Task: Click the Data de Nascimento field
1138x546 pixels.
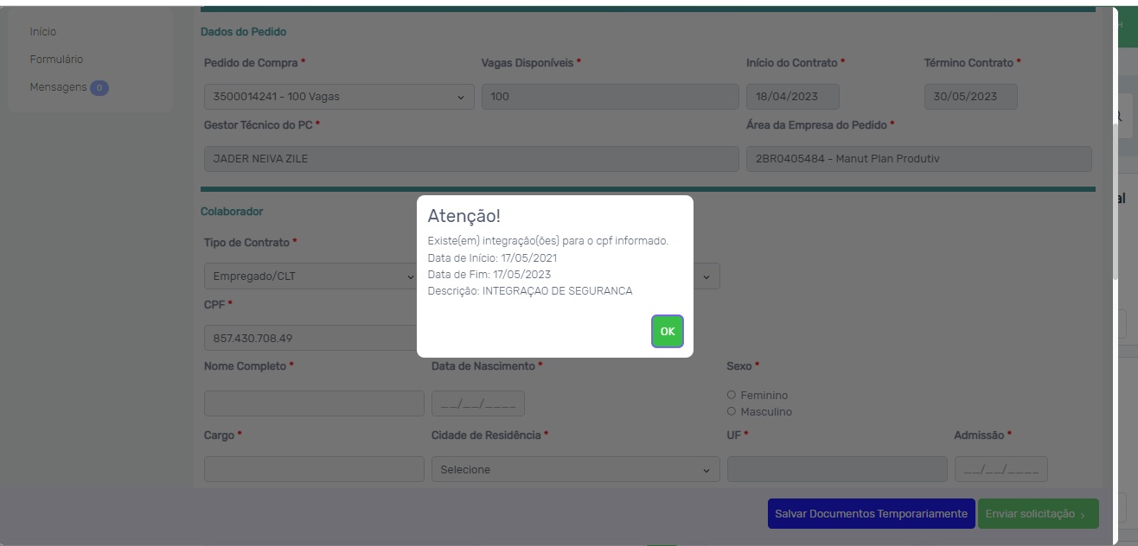Action: pos(477,403)
